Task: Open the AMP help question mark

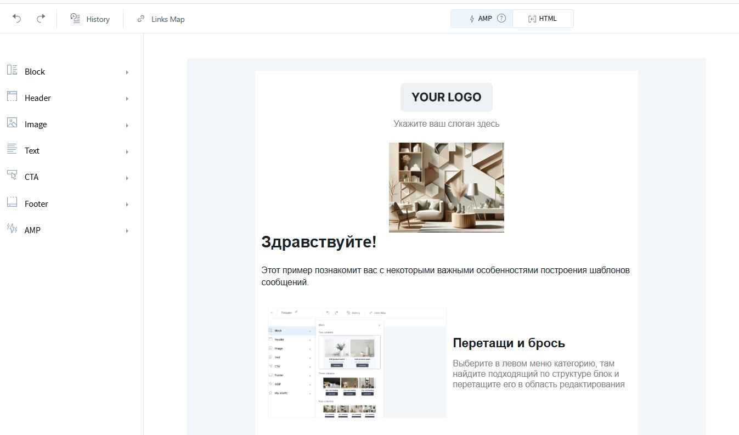Action: [x=501, y=19]
